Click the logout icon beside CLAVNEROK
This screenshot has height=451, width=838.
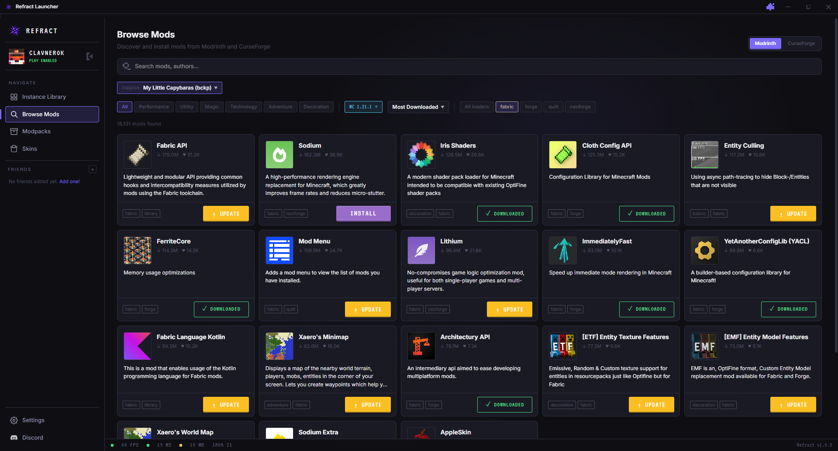[90, 56]
